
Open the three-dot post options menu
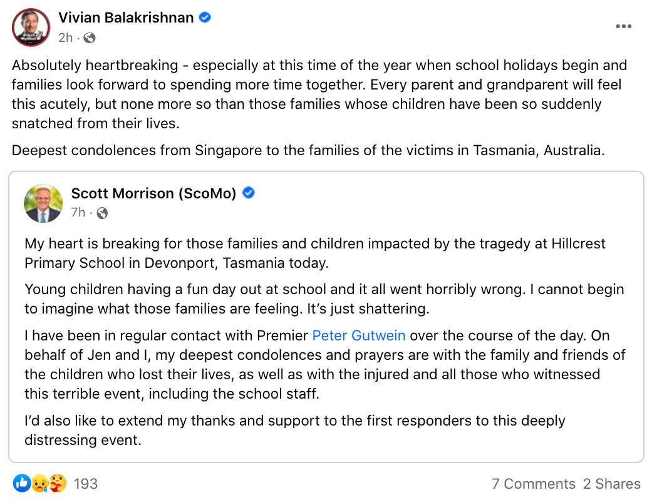(623, 26)
